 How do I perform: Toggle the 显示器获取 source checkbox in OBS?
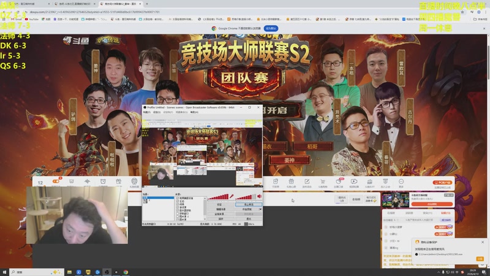pyautogui.click(x=178, y=210)
